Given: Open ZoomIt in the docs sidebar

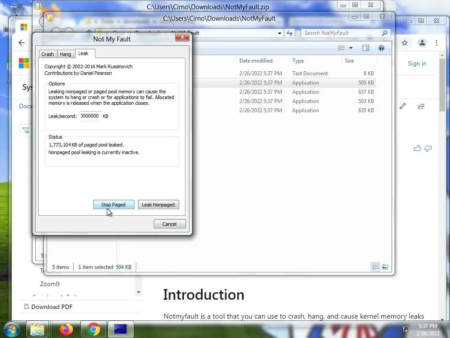Looking at the screenshot, I should [50, 284].
